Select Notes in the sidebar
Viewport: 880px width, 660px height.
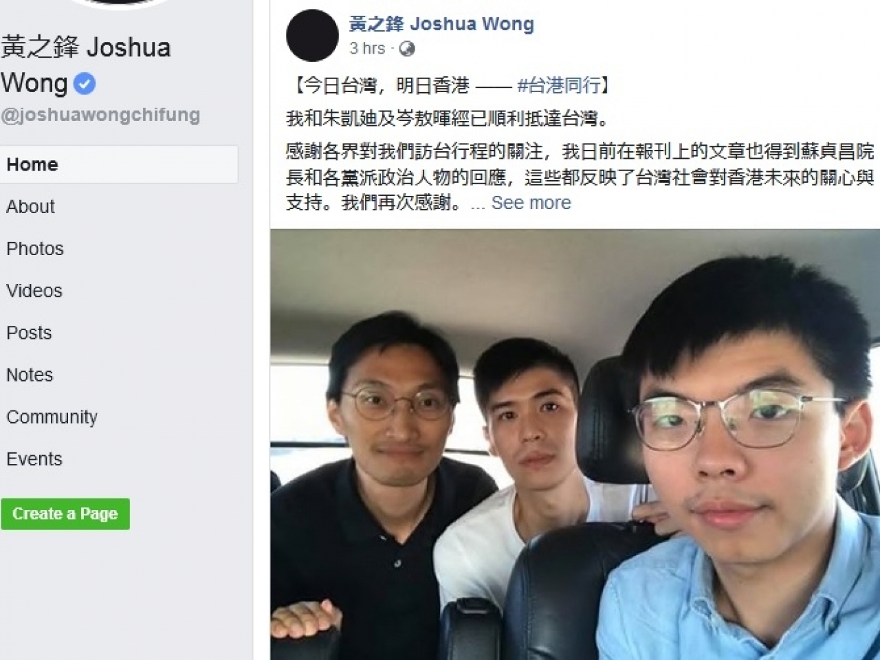click(30, 375)
